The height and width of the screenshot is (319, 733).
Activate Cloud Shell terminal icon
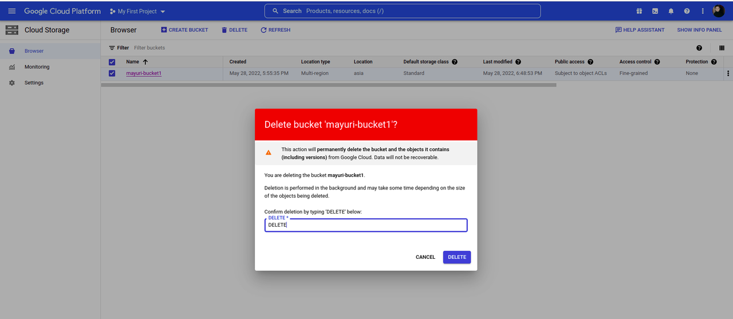coord(655,11)
